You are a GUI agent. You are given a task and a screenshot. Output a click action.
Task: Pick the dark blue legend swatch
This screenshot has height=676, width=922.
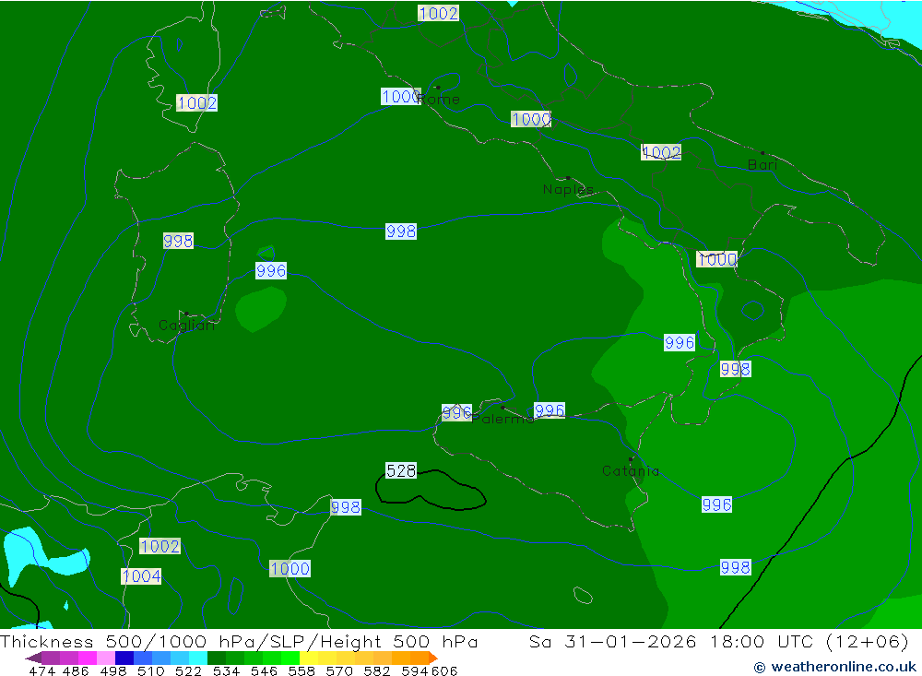pyautogui.click(x=124, y=658)
